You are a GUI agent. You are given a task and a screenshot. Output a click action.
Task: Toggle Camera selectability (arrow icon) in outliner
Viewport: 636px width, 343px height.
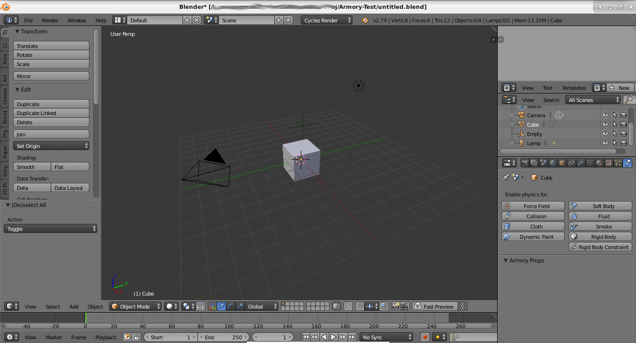pyautogui.click(x=615, y=115)
